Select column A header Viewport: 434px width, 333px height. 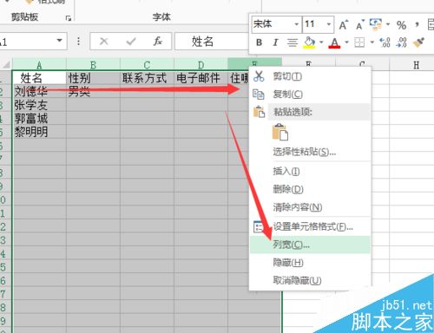(x=39, y=64)
